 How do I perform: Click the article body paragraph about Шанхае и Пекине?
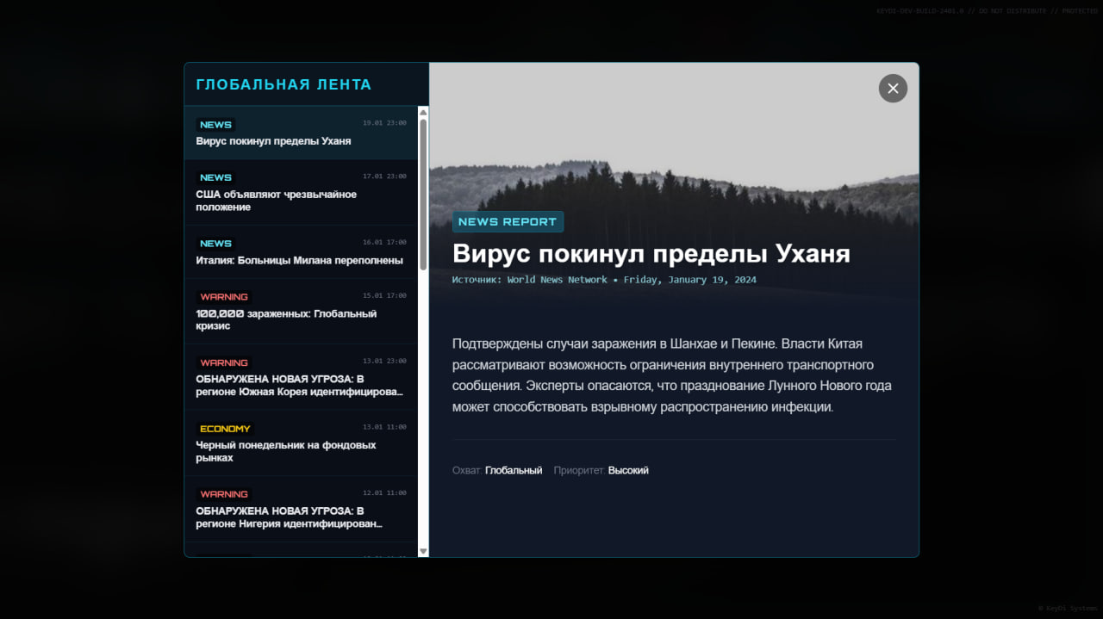(672, 375)
